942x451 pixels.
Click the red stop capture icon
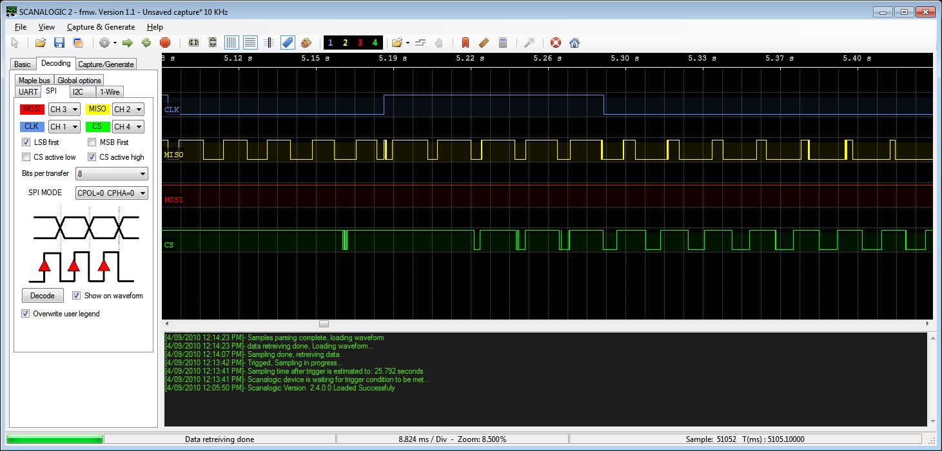[x=164, y=43]
